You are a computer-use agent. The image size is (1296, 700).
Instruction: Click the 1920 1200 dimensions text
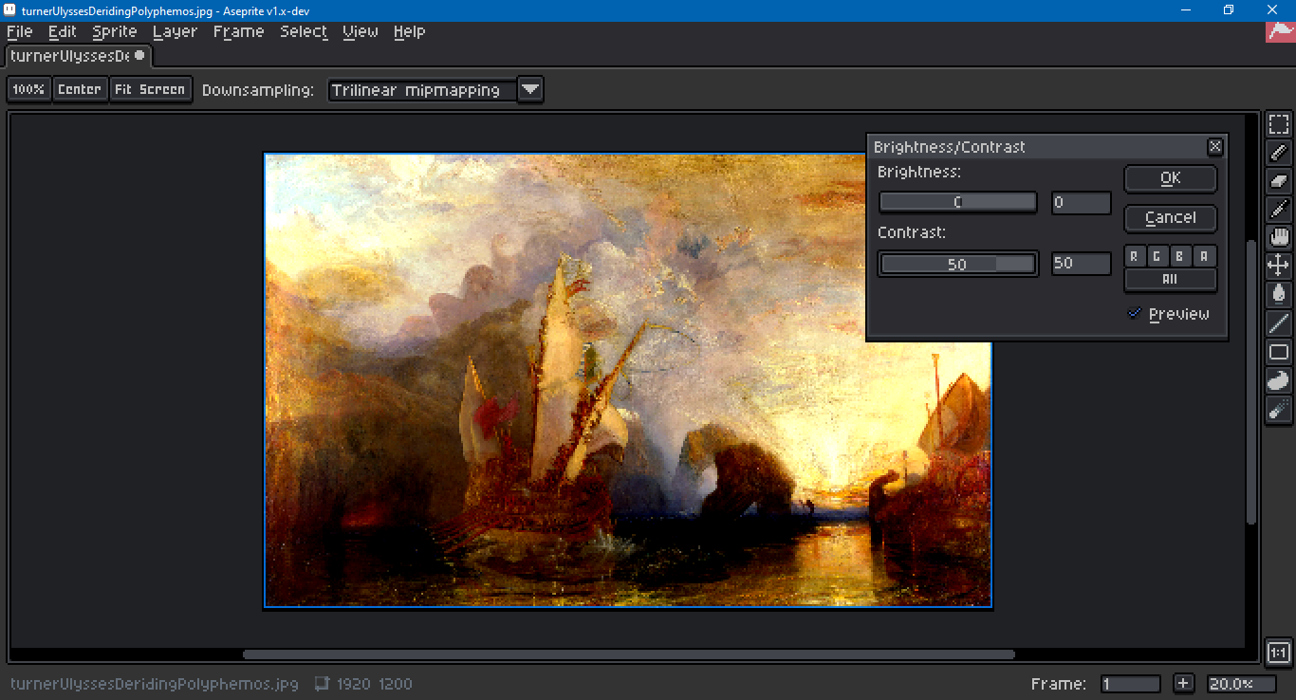point(375,684)
